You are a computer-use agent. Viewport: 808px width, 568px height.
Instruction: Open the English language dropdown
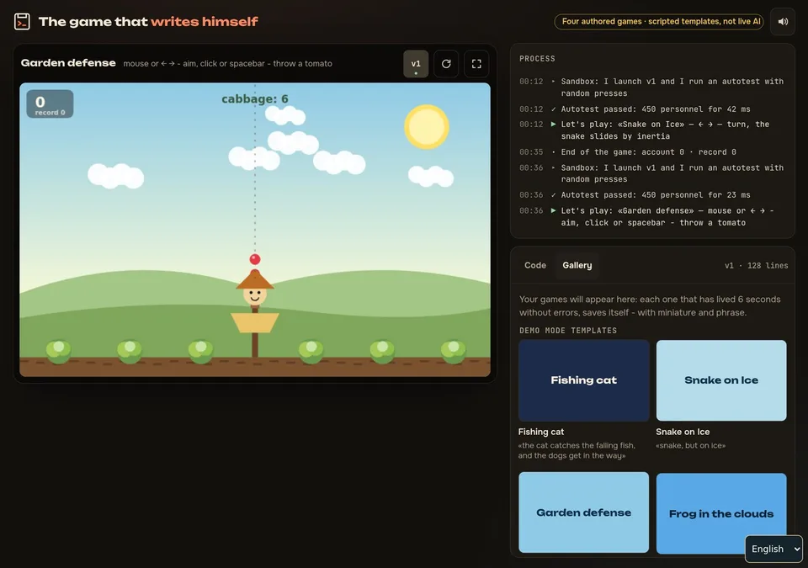[773, 549]
